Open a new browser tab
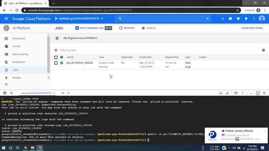 coord(53,3)
